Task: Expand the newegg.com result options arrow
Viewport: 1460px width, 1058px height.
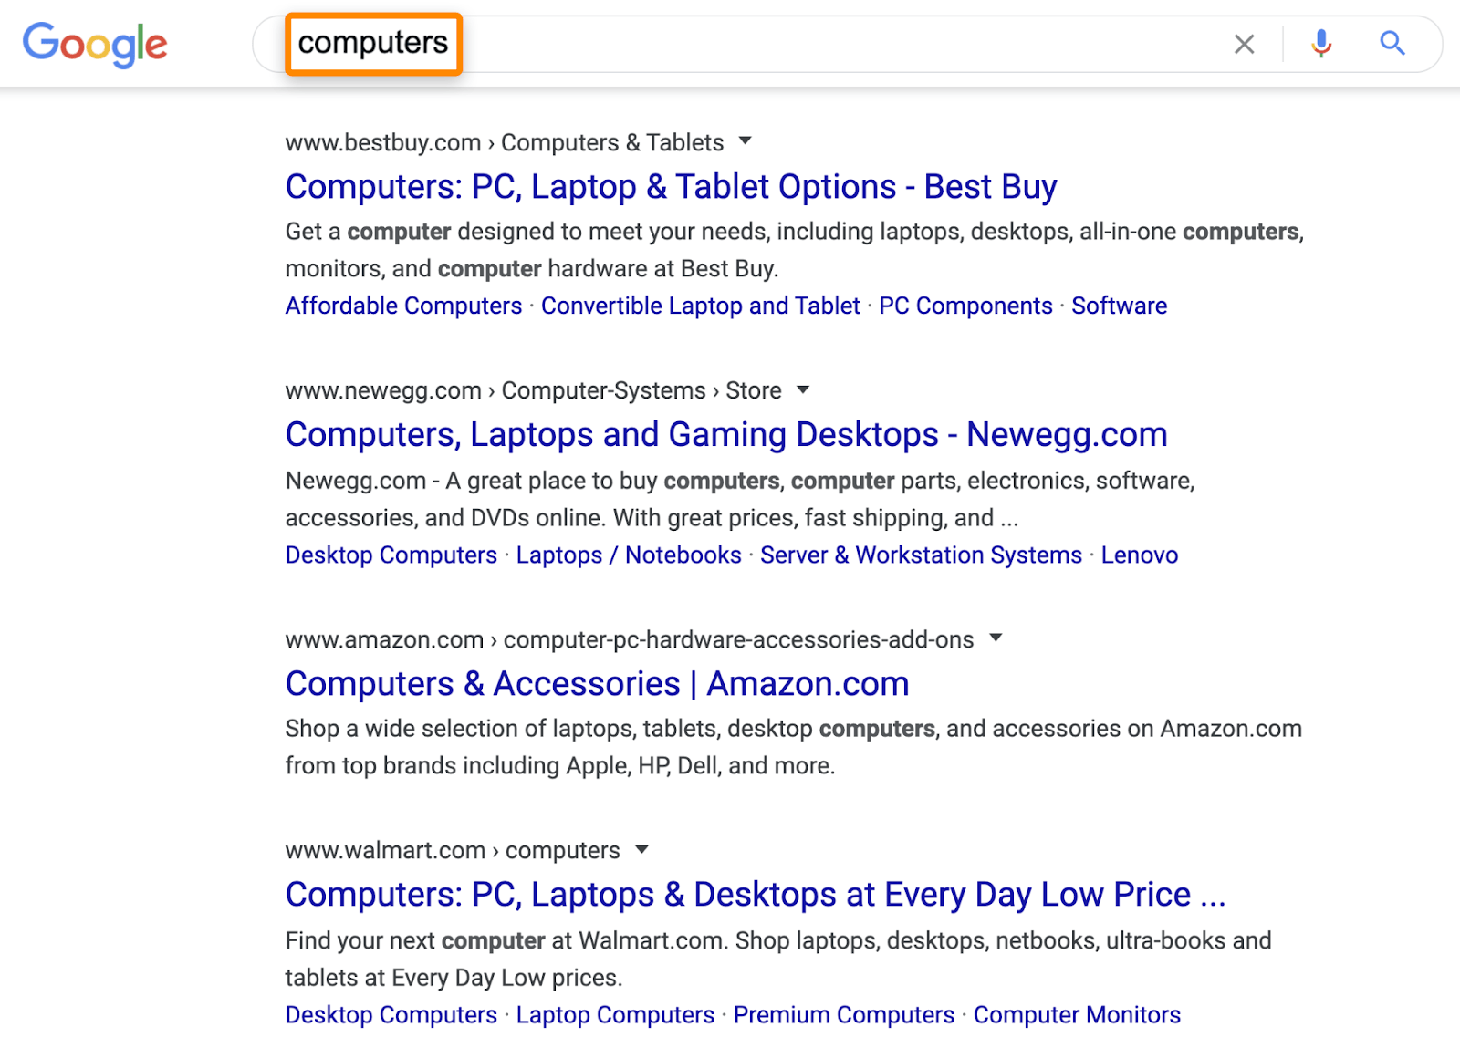Action: [x=803, y=390]
